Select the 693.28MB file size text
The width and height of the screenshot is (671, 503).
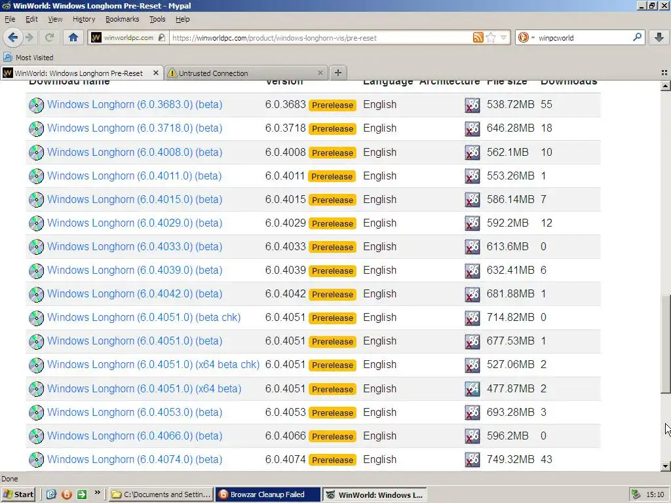point(510,413)
